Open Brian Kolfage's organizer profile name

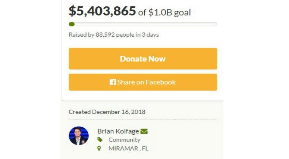tap(118, 131)
